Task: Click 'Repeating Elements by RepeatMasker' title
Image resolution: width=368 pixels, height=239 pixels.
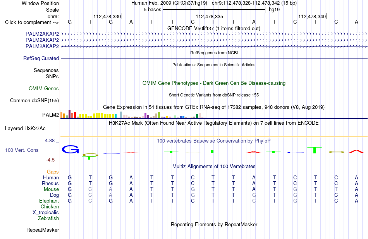Action: (214, 224)
